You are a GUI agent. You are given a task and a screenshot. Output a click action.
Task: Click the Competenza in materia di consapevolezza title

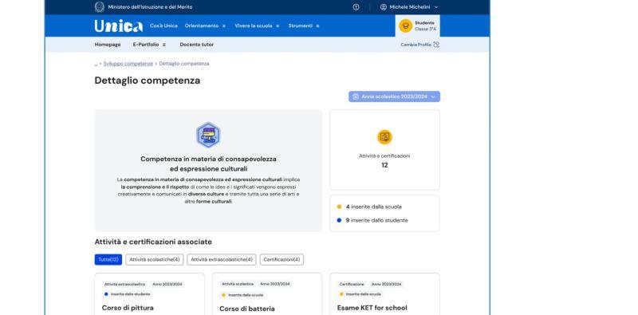click(208, 163)
